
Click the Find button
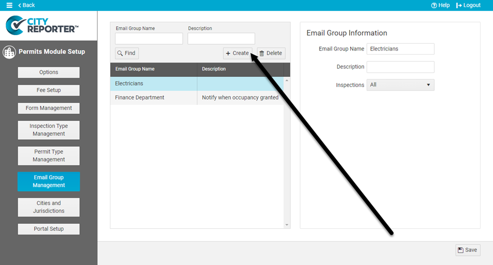point(127,53)
